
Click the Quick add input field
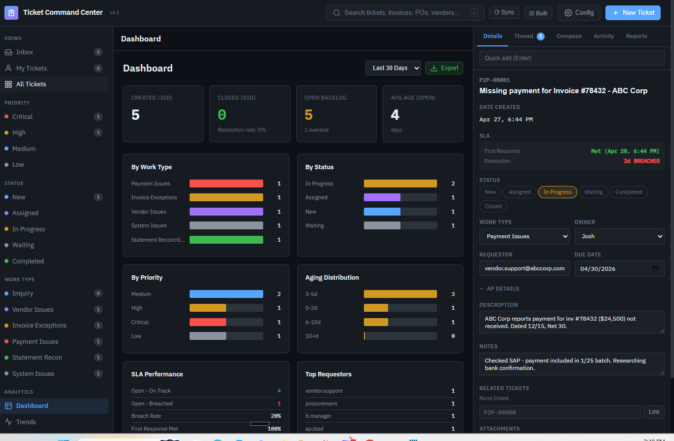pyautogui.click(x=572, y=58)
